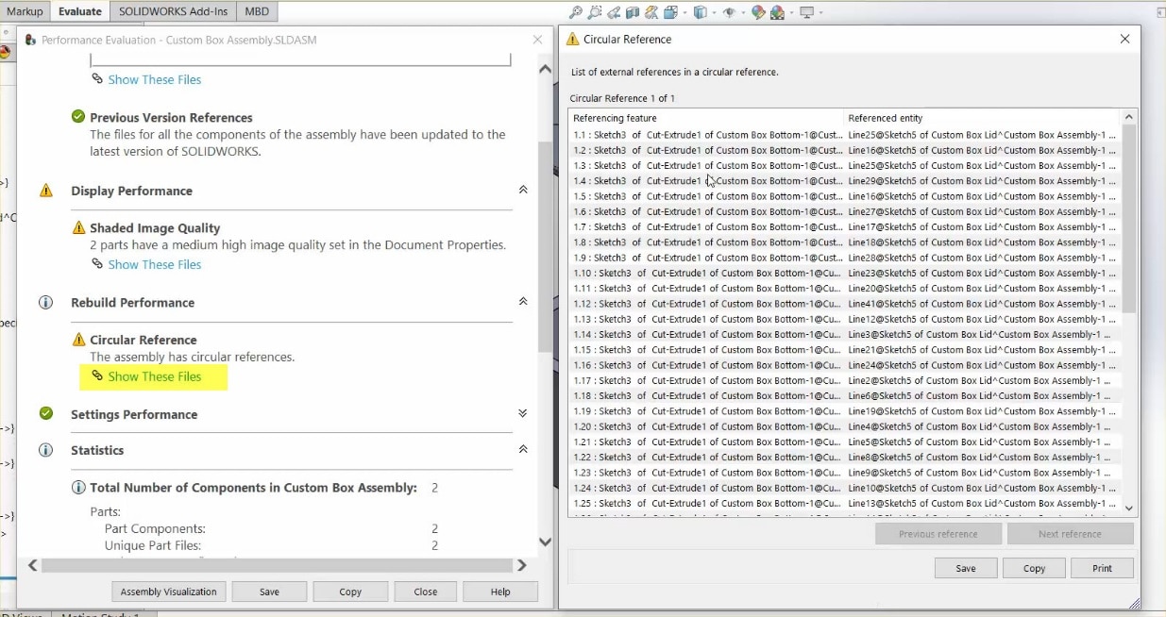Open Apply Scene dropdown arrow
The image size is (1166, 617).
pos(791,12)
